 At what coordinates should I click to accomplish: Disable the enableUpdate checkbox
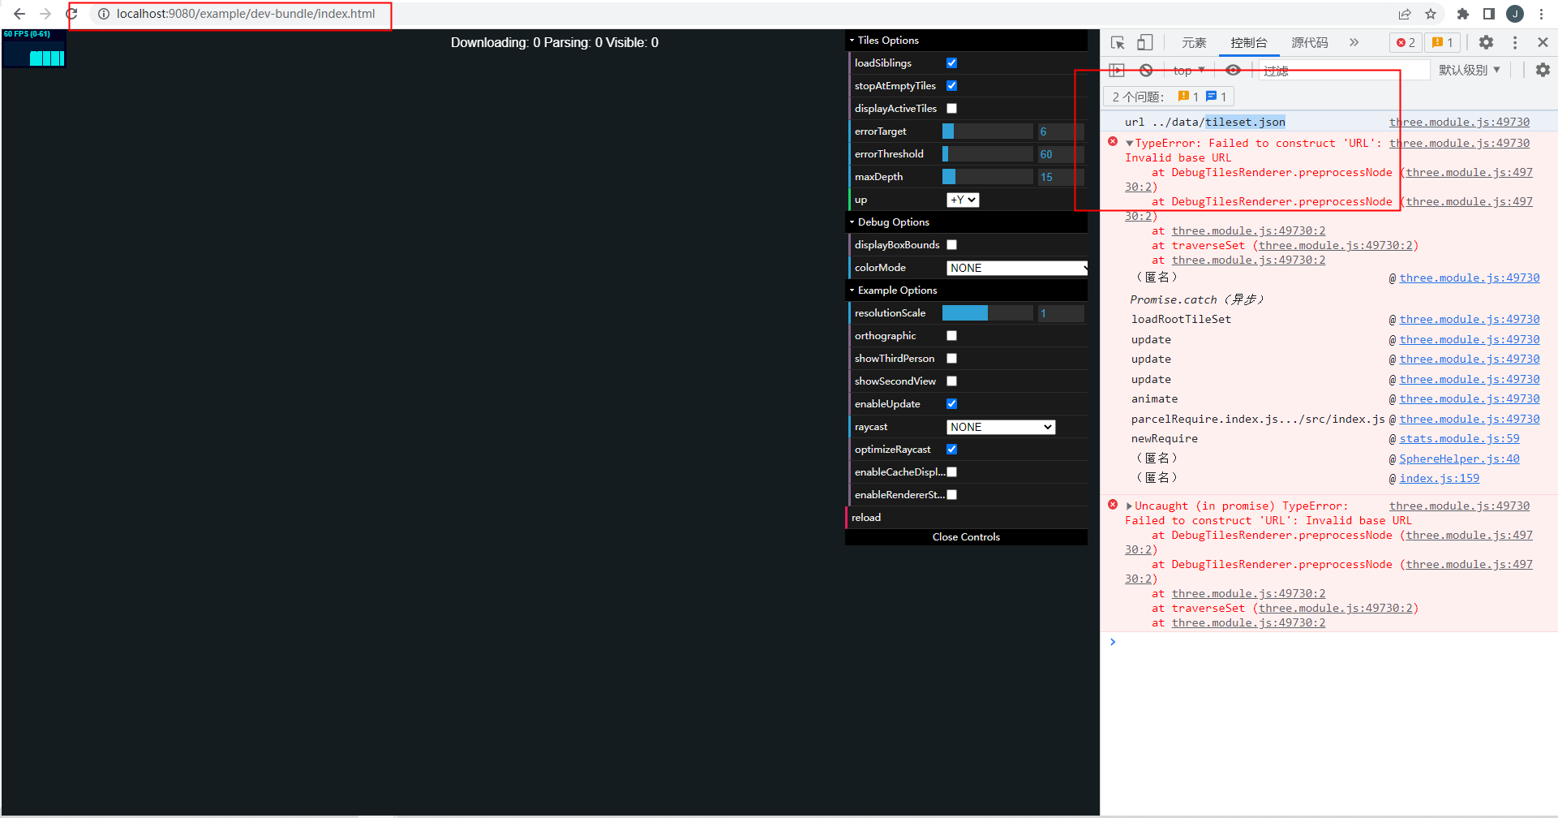(951, 403)
